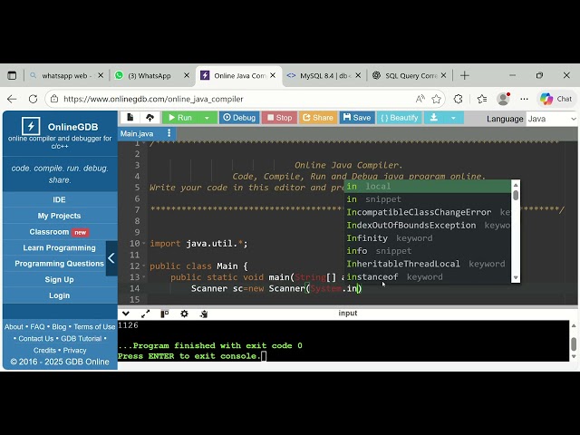Open the Run button dropdown arrow

coord(207,118)
